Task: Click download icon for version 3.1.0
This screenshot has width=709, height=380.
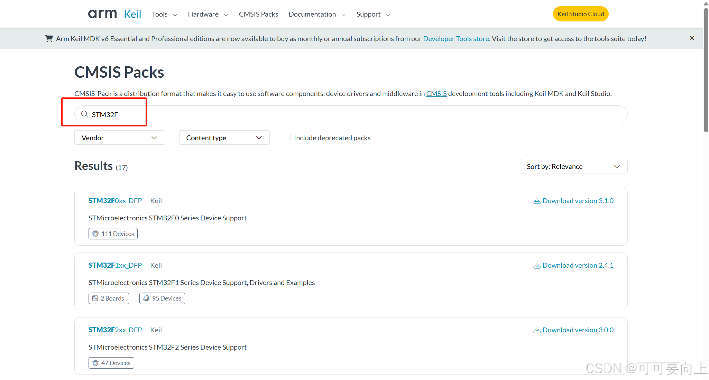Action: pyautogui.click(x=537, y=201)
